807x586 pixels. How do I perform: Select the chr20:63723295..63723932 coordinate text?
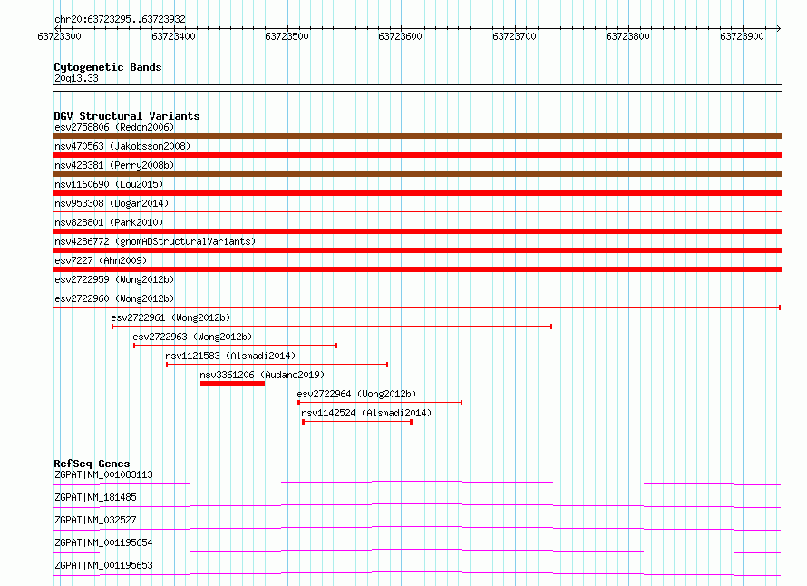[120, 20]
